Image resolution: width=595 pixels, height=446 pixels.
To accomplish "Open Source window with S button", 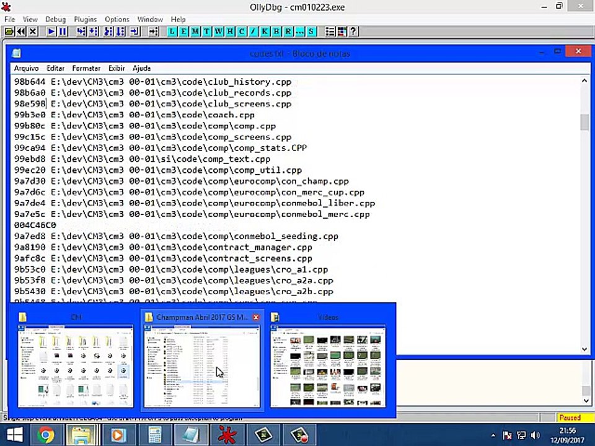I will (312, 32).
